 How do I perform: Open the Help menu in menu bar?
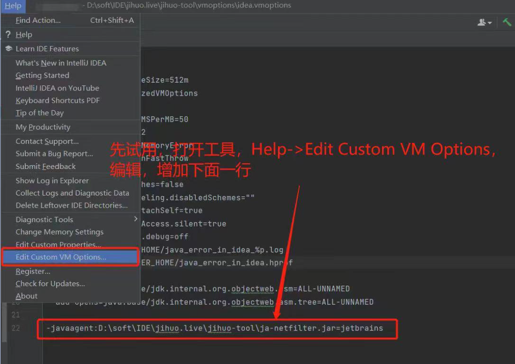click(x=13, y=6)
